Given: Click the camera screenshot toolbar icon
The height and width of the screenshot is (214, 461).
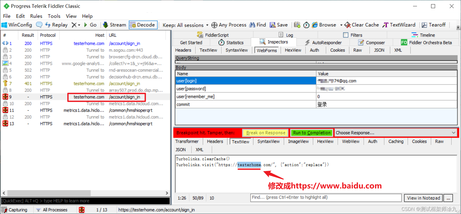Looking at the screenshot, I should (297, 25).
